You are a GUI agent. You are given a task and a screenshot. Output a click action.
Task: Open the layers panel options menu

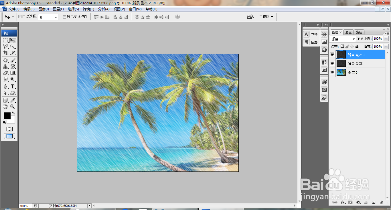[387, 33]
